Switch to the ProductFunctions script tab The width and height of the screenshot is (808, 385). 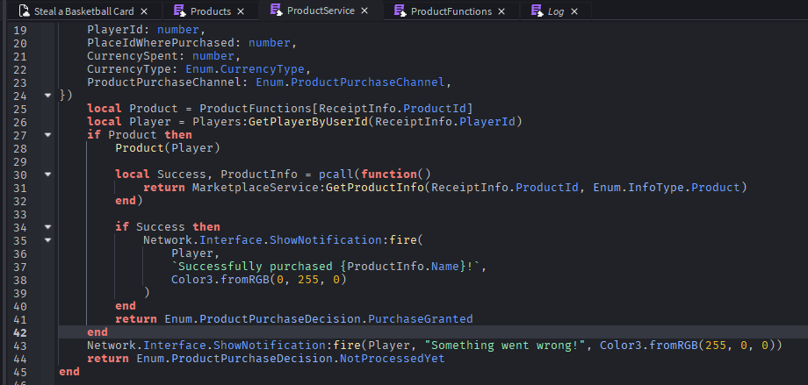pos(451,11)
